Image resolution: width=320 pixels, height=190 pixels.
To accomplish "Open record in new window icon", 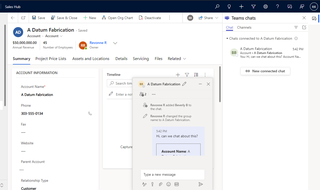I will pos(23,18).
